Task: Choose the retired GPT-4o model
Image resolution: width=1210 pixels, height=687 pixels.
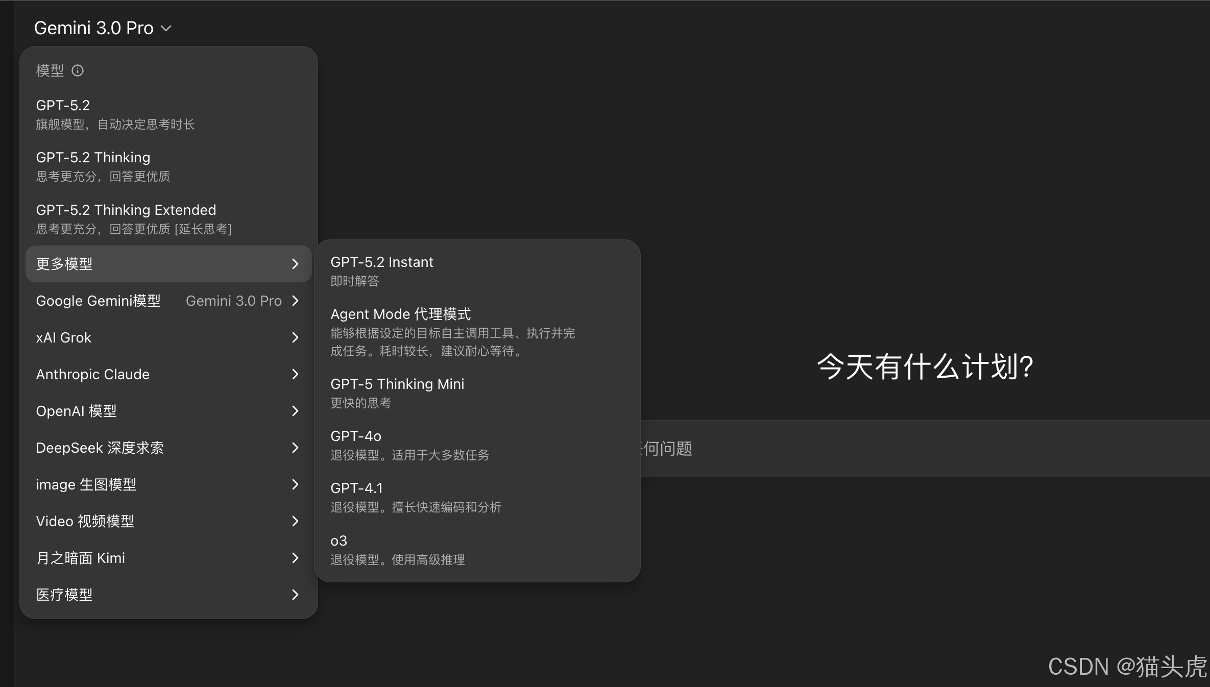Action: click(449, 444)
